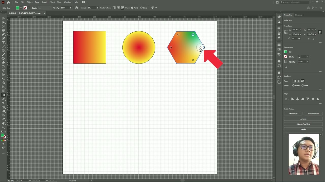Switch to the Properties tab
Viewport: 325px width, 182px height.
288,15
